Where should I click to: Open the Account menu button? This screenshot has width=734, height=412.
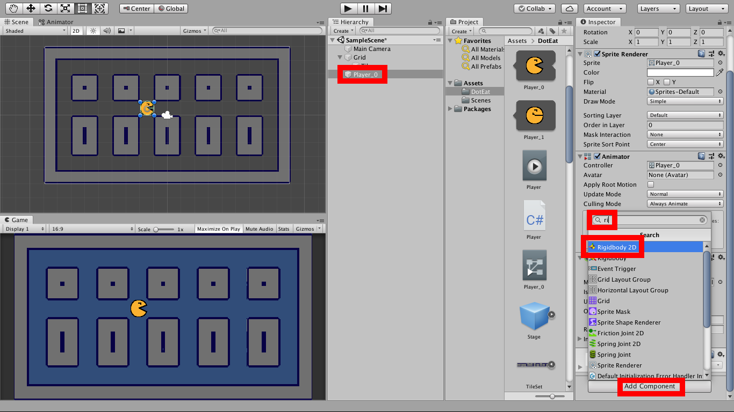click(605, 9)
